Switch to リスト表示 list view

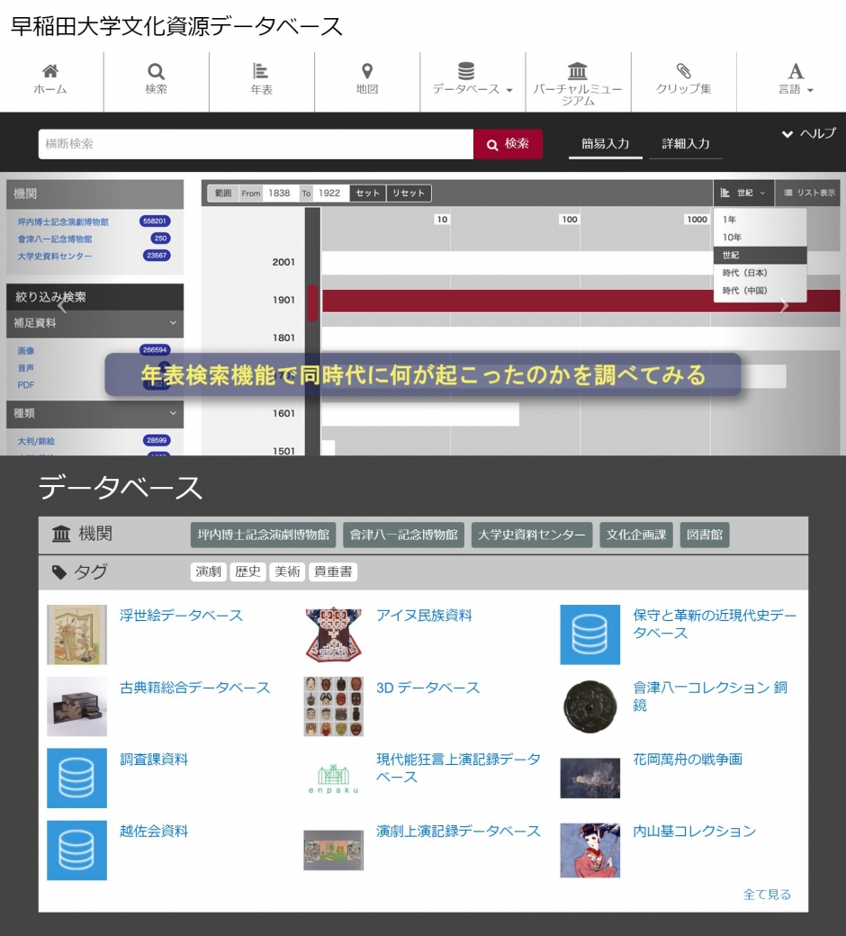809,193
